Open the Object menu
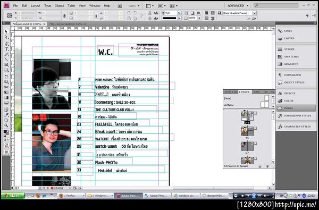The height and width of the screenshot is (210, 319). [59, 5]
